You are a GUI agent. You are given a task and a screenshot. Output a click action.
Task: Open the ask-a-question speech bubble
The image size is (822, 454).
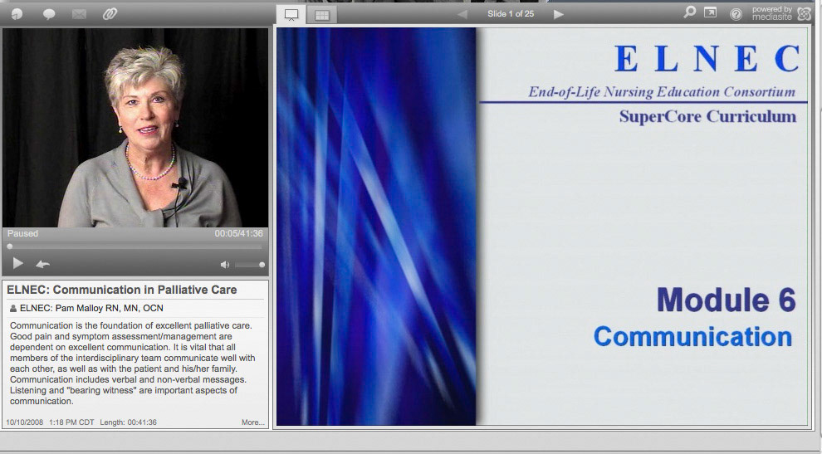click(x=49, y=14)
